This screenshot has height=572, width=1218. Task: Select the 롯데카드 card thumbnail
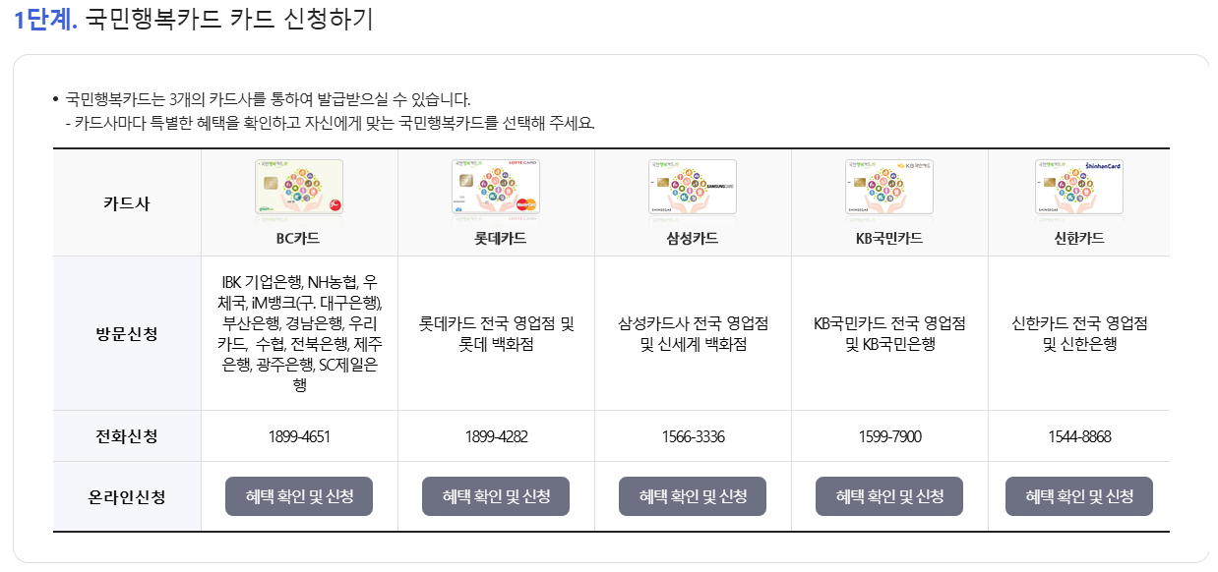[496, 187]
